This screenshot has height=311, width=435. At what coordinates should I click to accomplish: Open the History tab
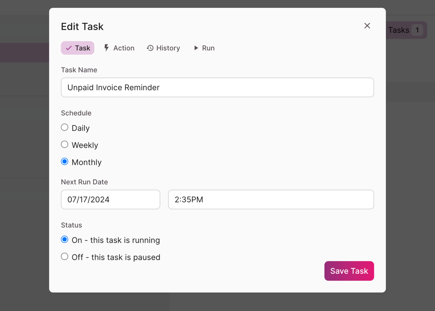click(x=164, y=48)
